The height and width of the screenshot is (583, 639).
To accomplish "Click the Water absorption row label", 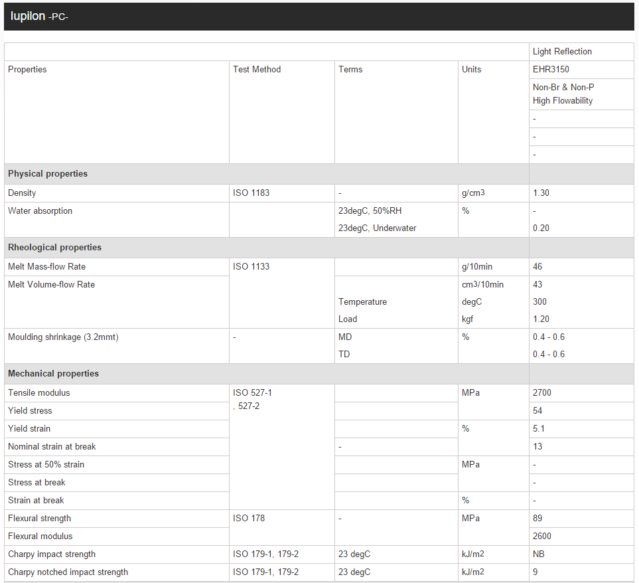I will 40,210.
